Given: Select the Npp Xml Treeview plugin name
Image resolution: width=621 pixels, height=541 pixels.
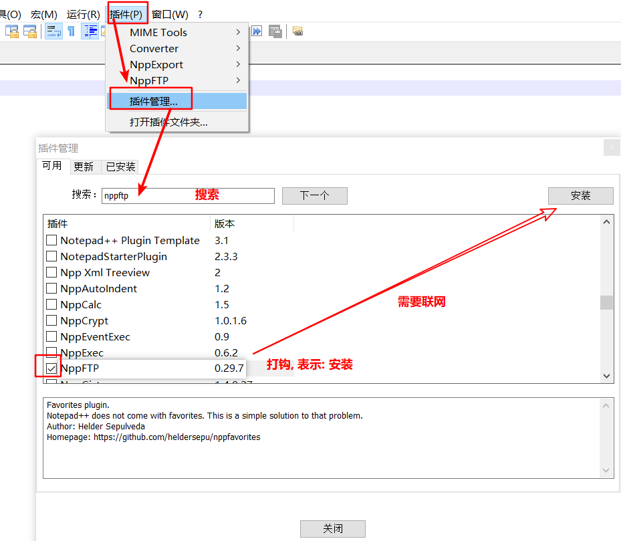Looking at the screenshot, I should pyautogui.click(x=106, y=273).
